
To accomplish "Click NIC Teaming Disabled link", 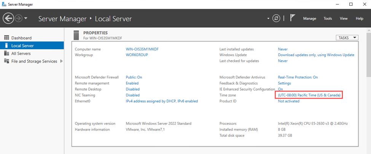I will click(133, 95).
